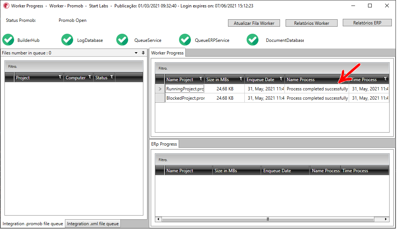Screen dimensions: 397x230
Task: Select the RunningProject.pro name cell
Action: pyautogui.click(x=185, y=89)
